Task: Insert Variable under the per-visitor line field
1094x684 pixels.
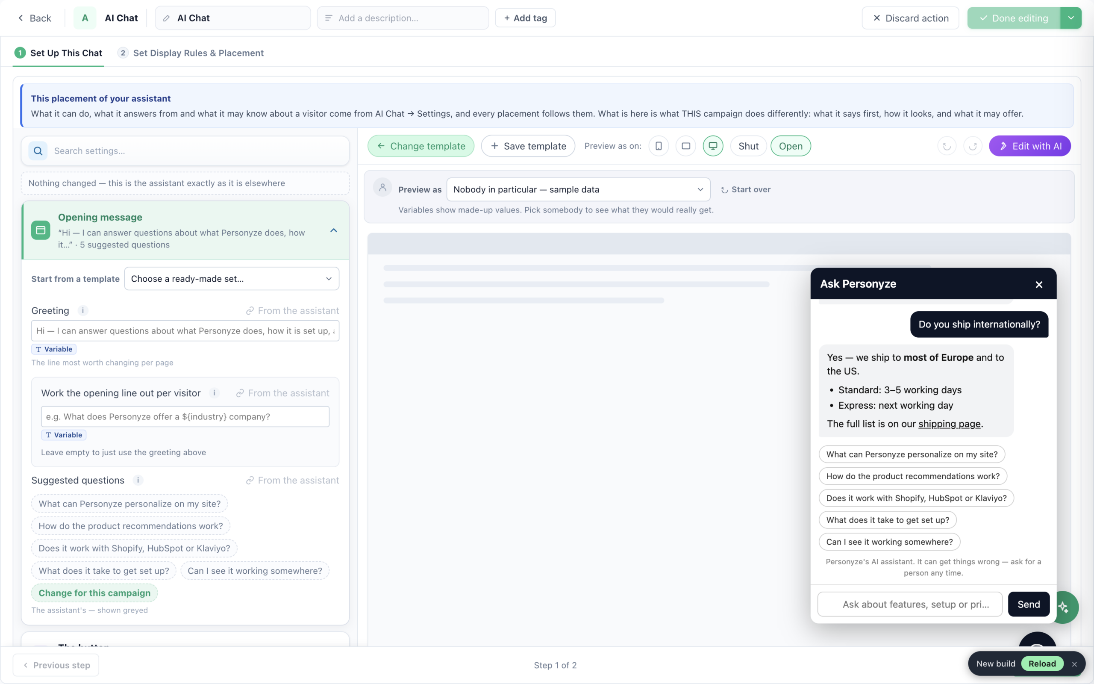Action: [x=64, y=435]
